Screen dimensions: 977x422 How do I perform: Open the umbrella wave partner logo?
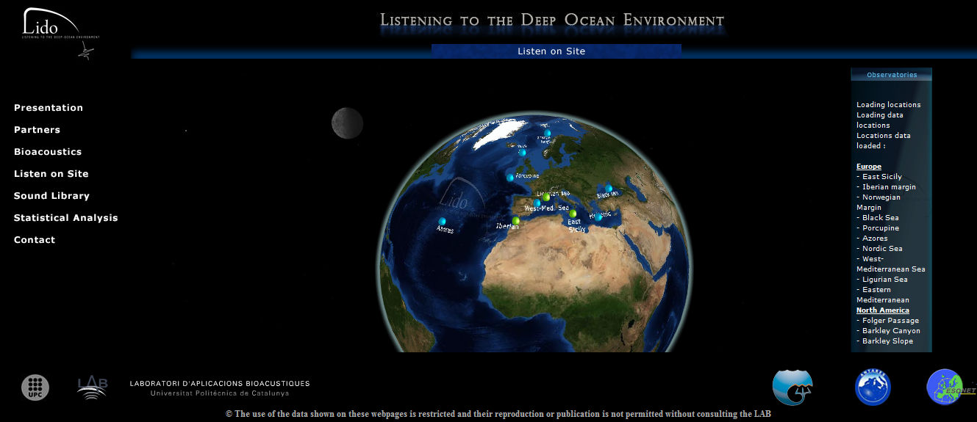pos(792,387)
